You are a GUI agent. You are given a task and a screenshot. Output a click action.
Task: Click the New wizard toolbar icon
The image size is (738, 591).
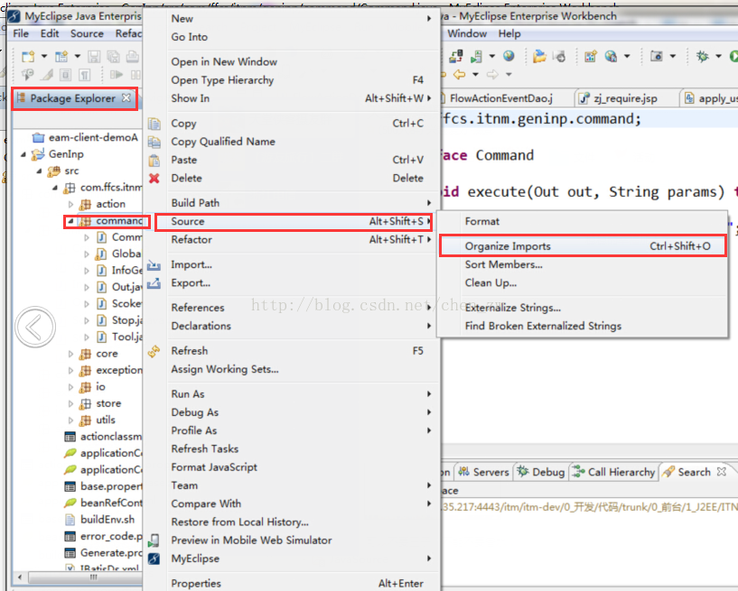coord(28,57)
